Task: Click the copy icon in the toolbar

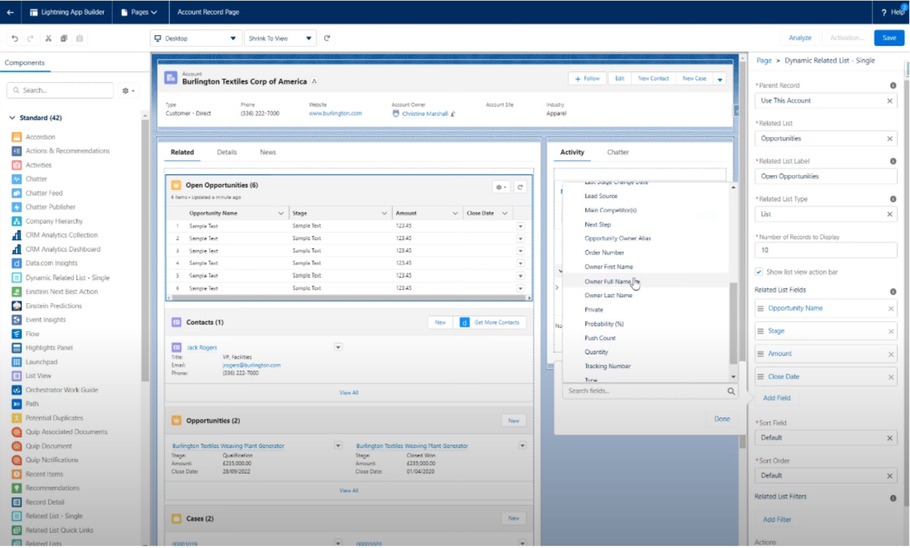Action: coord(64,38)
